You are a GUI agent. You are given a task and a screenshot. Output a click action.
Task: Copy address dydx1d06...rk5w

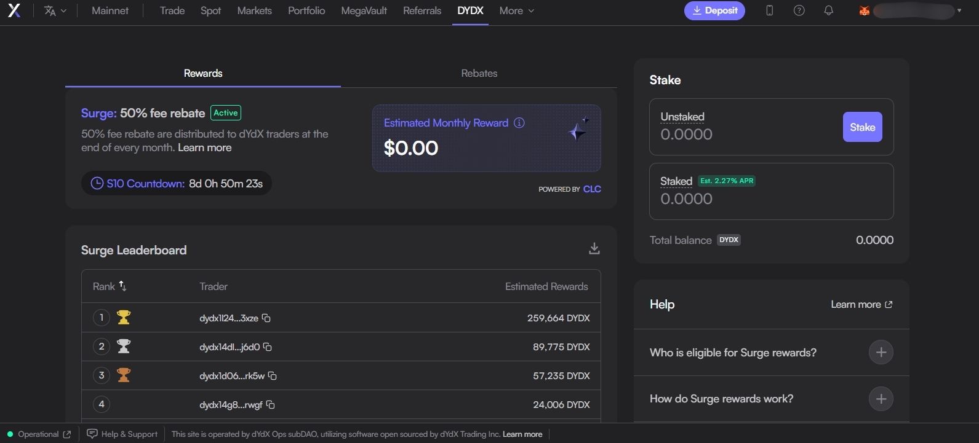[x=273, y=376]
